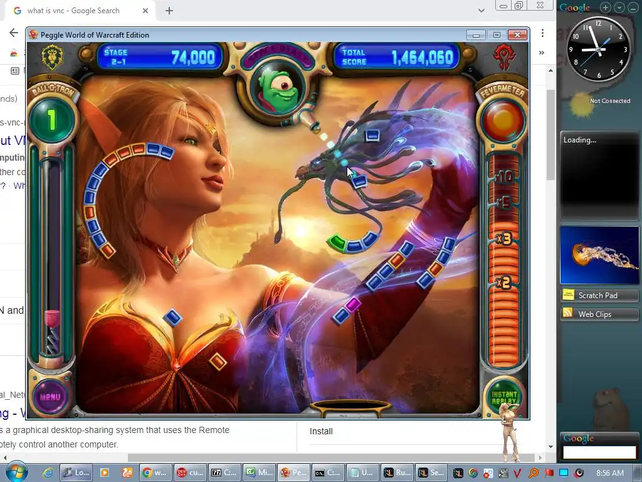
Task: Click the analog clock gadget
Action: point(598,49)
